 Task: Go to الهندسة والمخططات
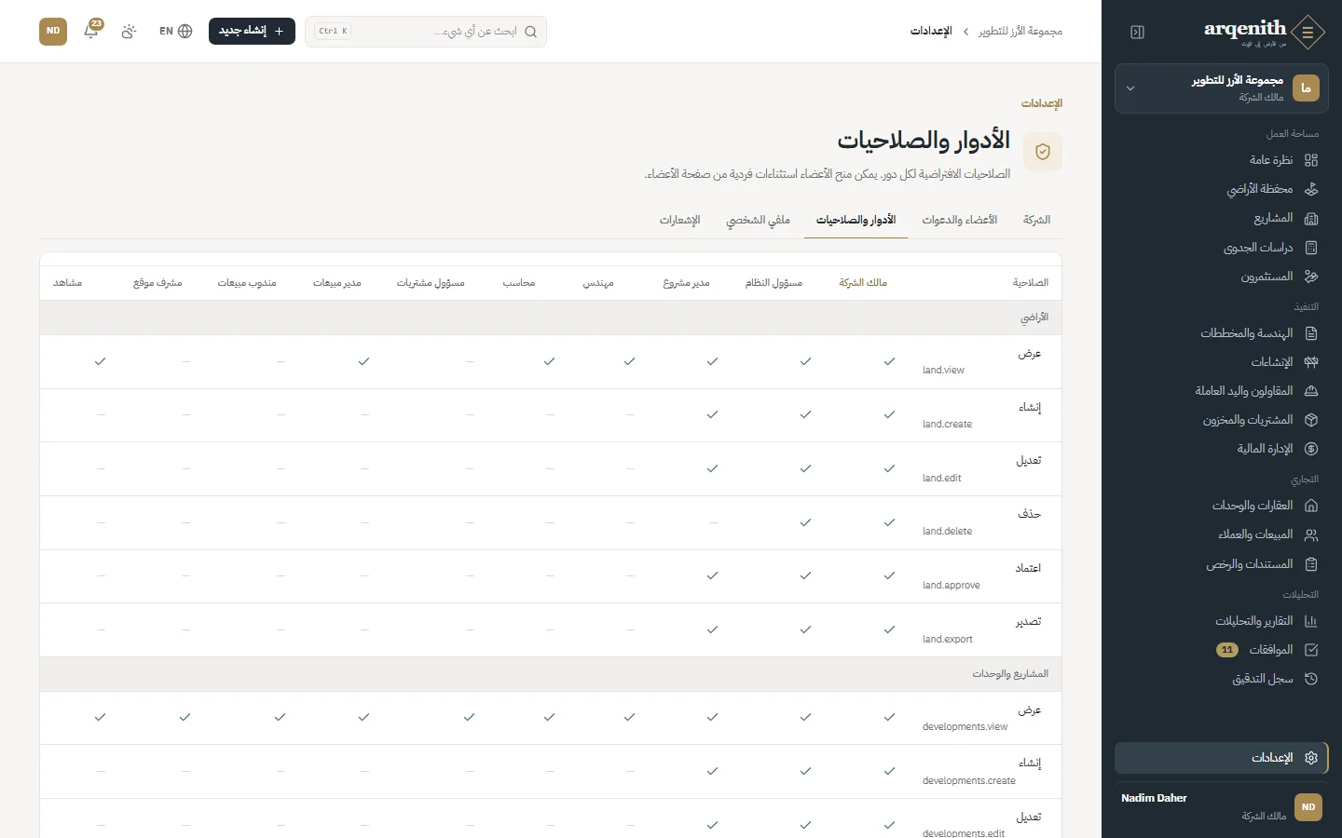click(1221, 333)
